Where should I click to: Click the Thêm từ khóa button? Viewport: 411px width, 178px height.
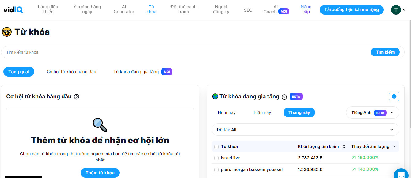(100, 173)
